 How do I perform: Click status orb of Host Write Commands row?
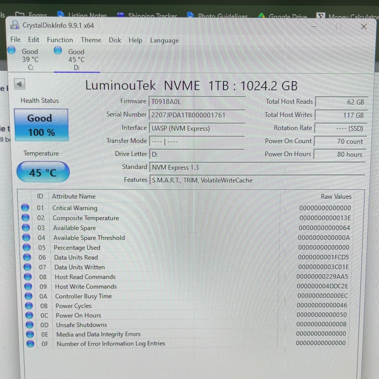pyautogui.click(x=28, y=286)
